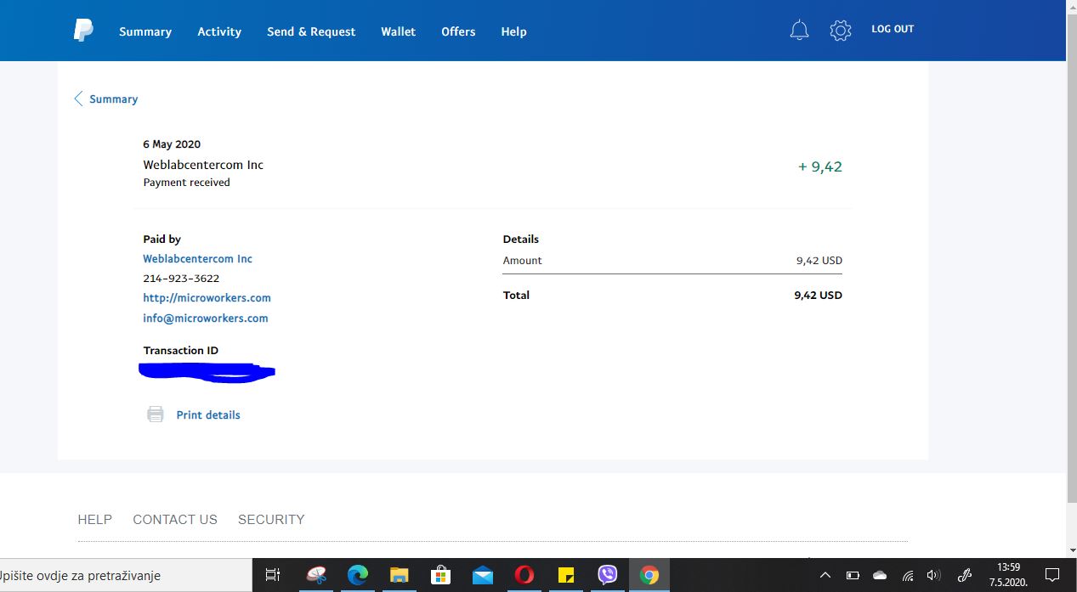
Task: Show hidden tray icons chevron
Action: [825, 575]
